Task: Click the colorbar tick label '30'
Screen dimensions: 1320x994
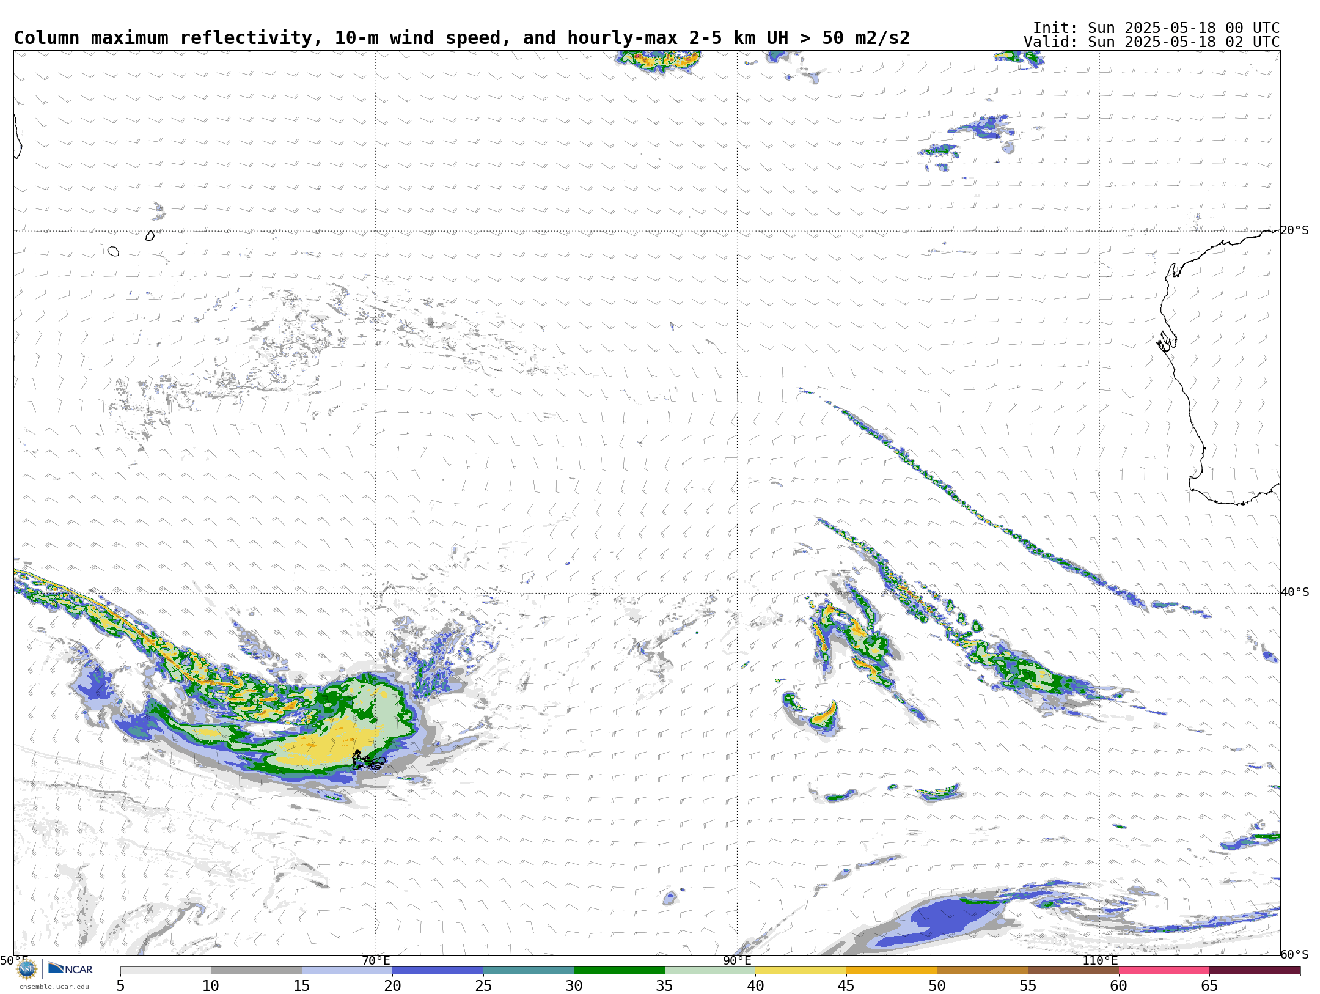Action: click(x=574, y=985)
